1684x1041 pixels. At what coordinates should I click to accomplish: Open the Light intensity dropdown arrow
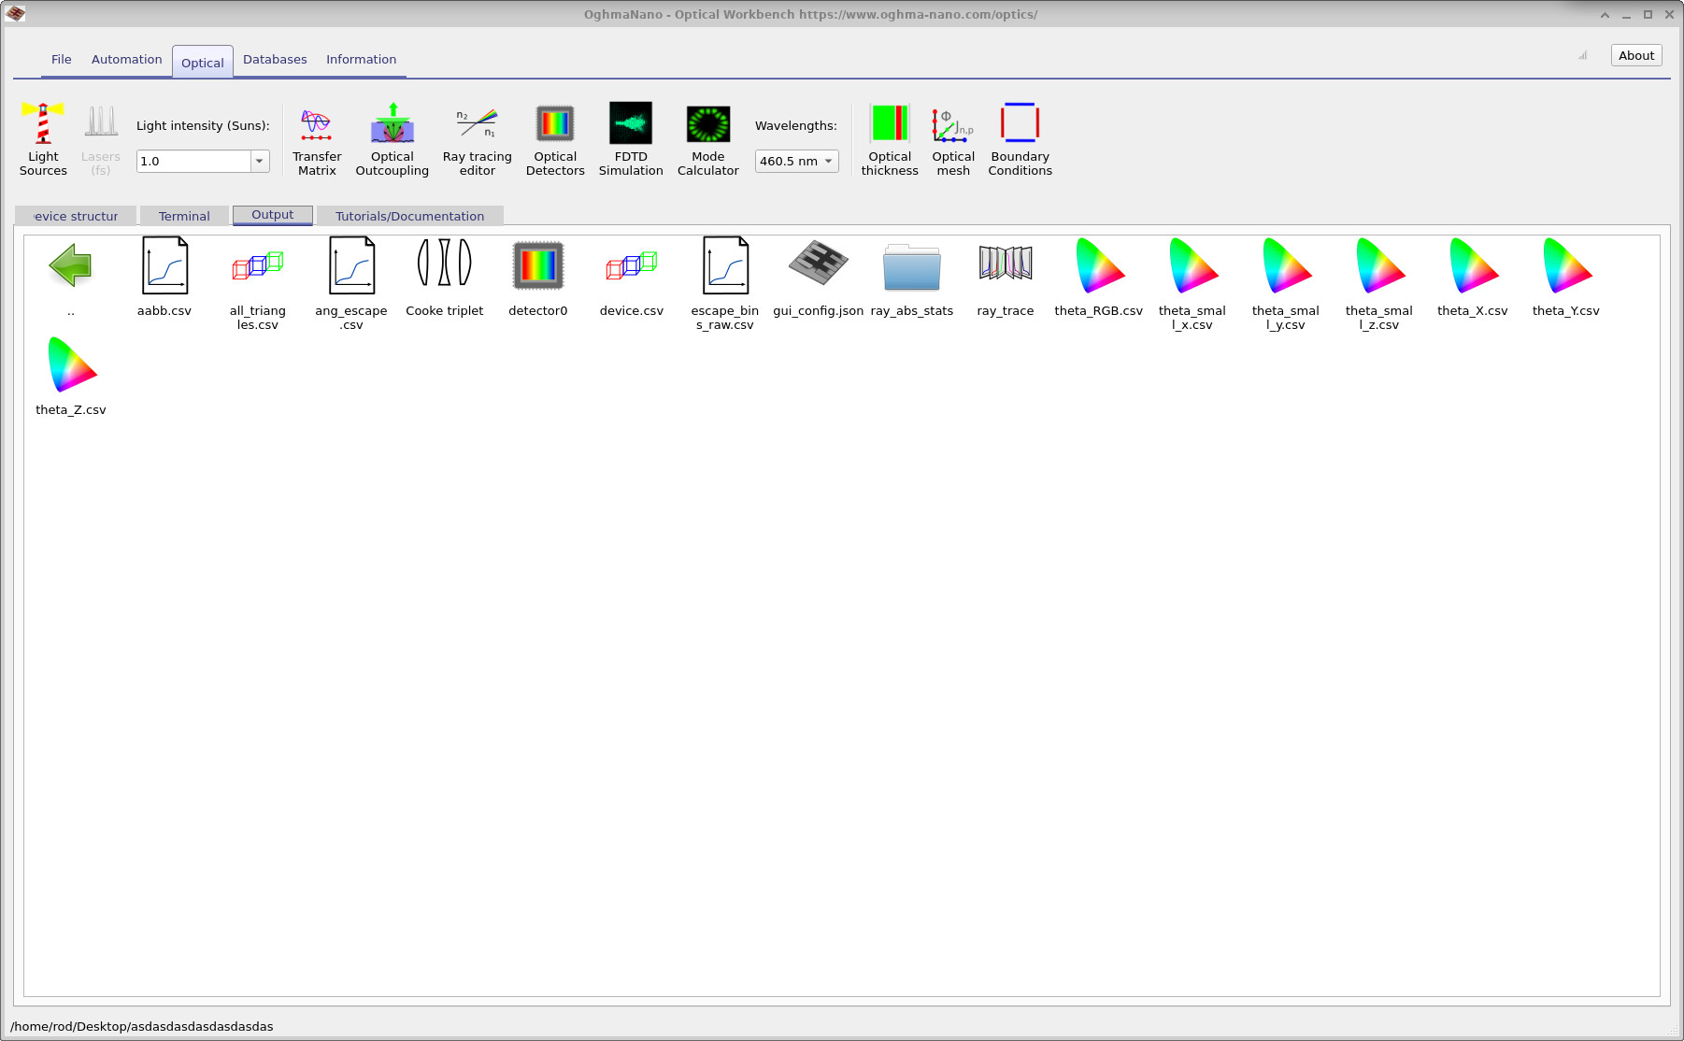pyautogui.click(x=259, y=161)
